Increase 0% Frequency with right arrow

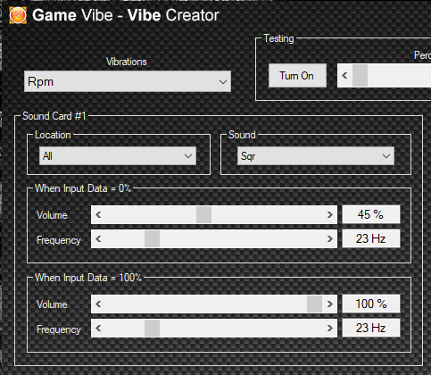[x=329, y=238]
